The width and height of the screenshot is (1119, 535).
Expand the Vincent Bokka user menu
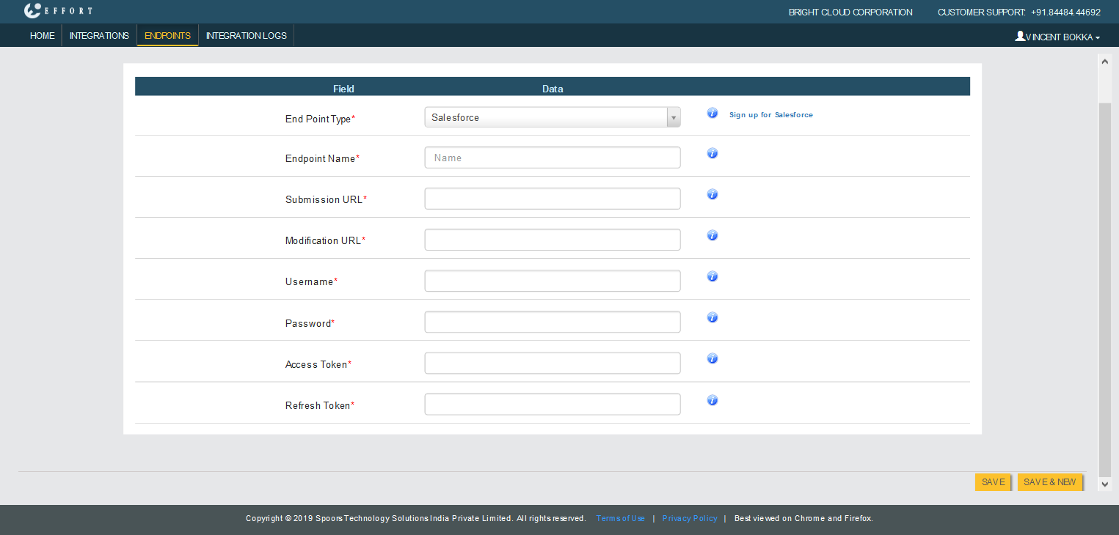(x=1057, y=37)
